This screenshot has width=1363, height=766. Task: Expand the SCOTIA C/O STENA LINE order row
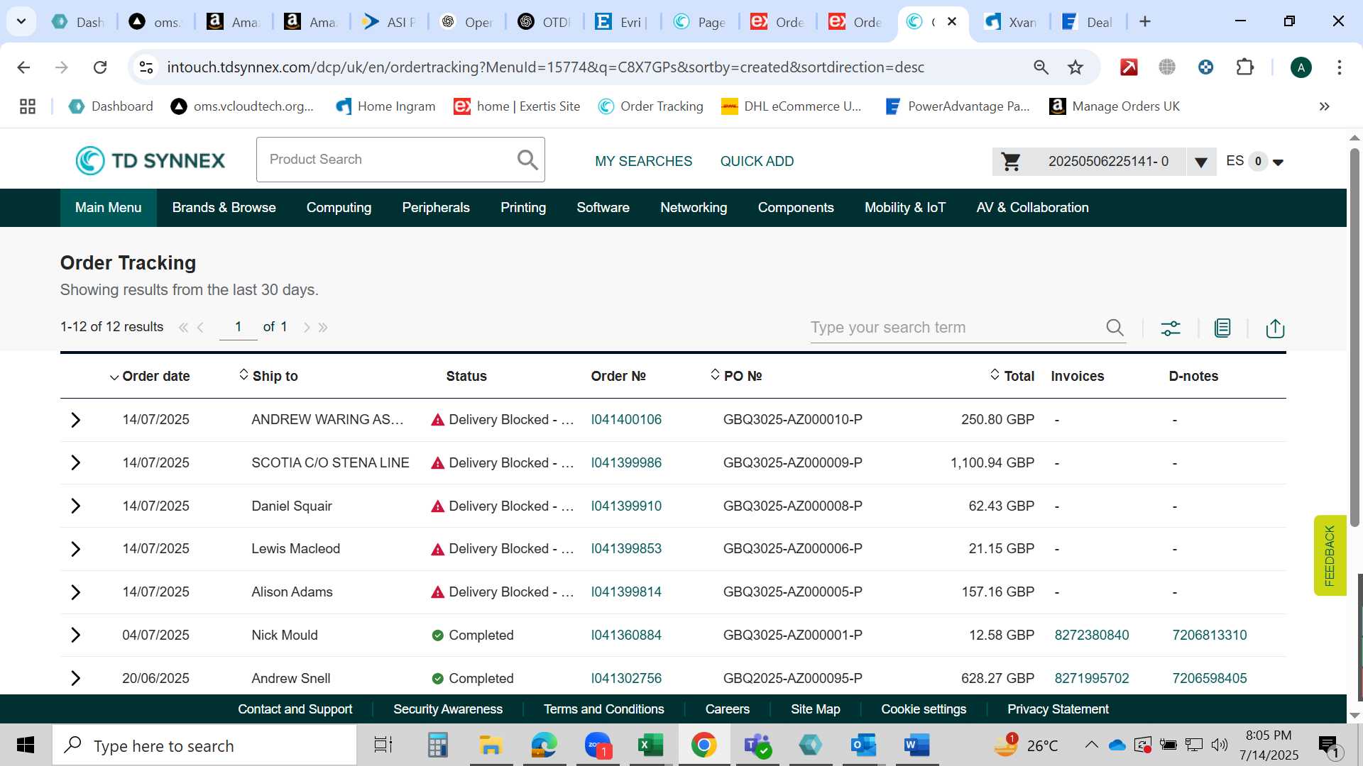(76, 463)
